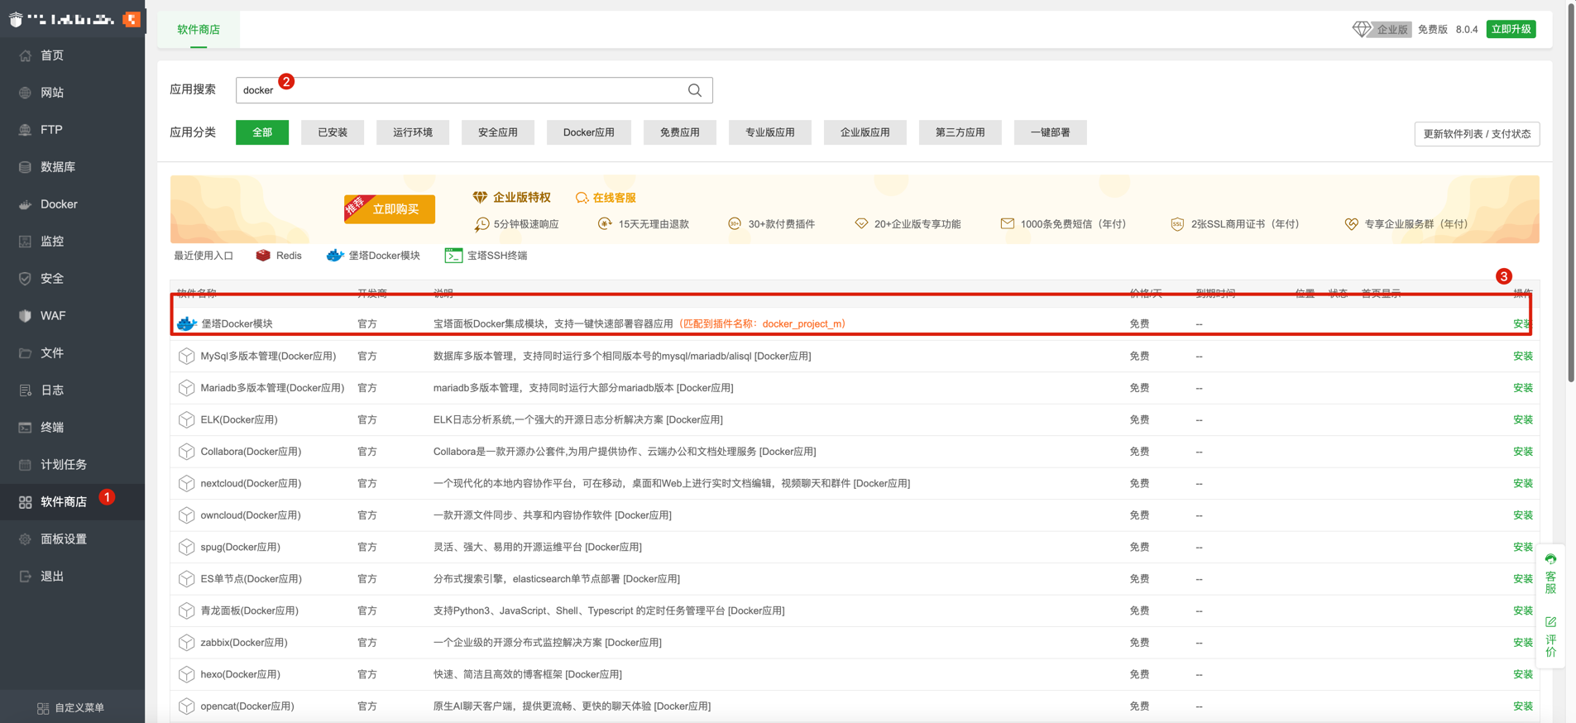Select the 安全应用 category filter

point(498,132)
